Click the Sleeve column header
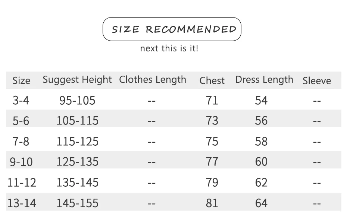This screenshot has height=224, width=347. click(x=317, y=81)
